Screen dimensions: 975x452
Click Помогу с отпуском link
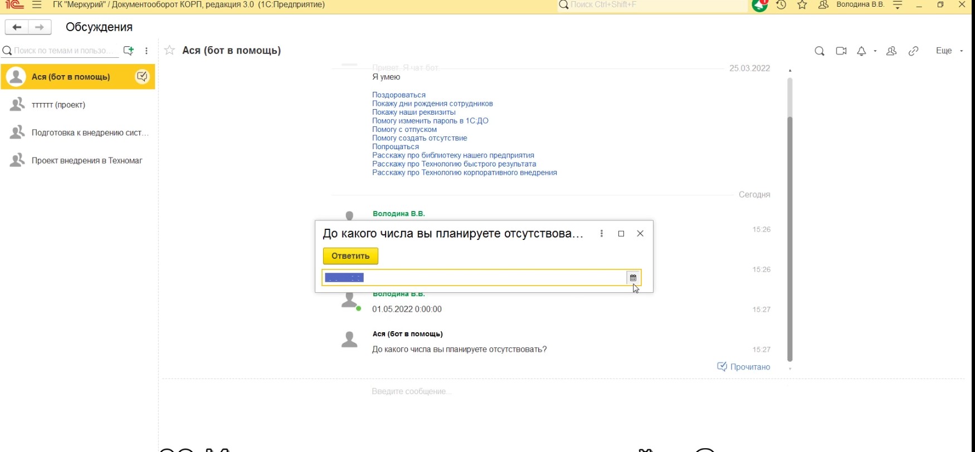click(404, 130)
